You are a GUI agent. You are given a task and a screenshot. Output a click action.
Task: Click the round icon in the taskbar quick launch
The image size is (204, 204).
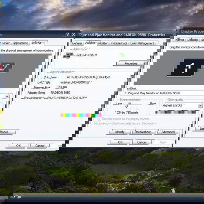pyautogui.click(x=13, y=197)
